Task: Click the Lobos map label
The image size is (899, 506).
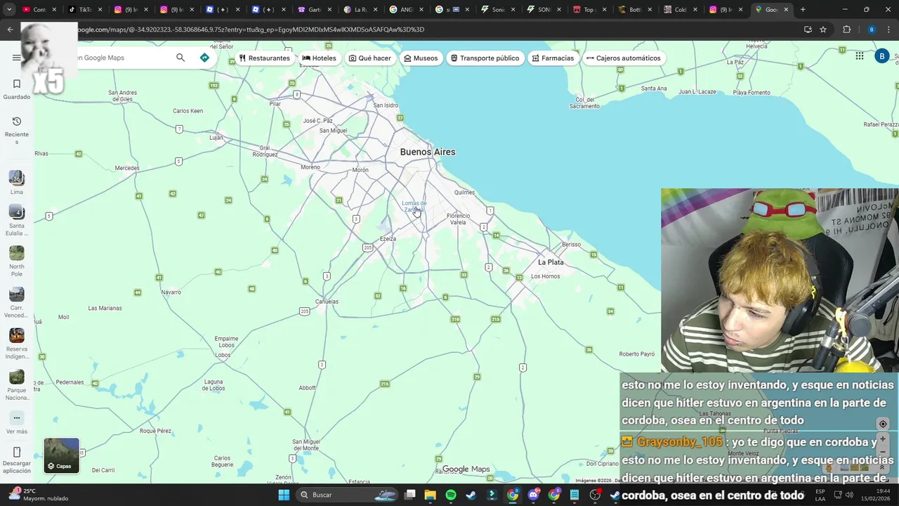Action: click(223, 355)
